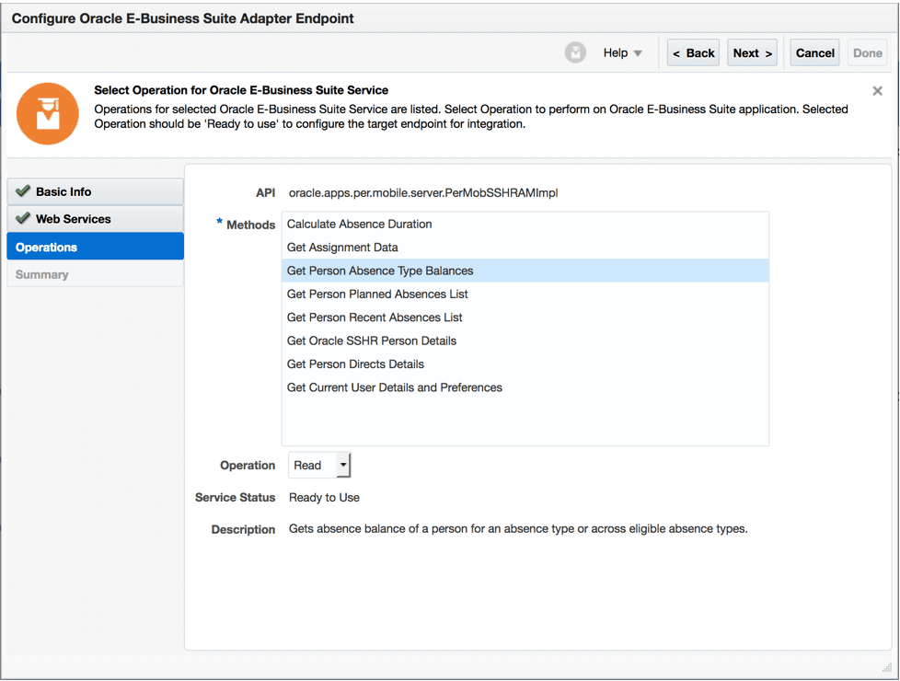900x681 pixels.
Task: Click the gray circular icon left of Help
Action: point(575,52)
